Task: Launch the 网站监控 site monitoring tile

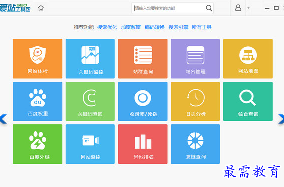Action: tap(90, 144)
